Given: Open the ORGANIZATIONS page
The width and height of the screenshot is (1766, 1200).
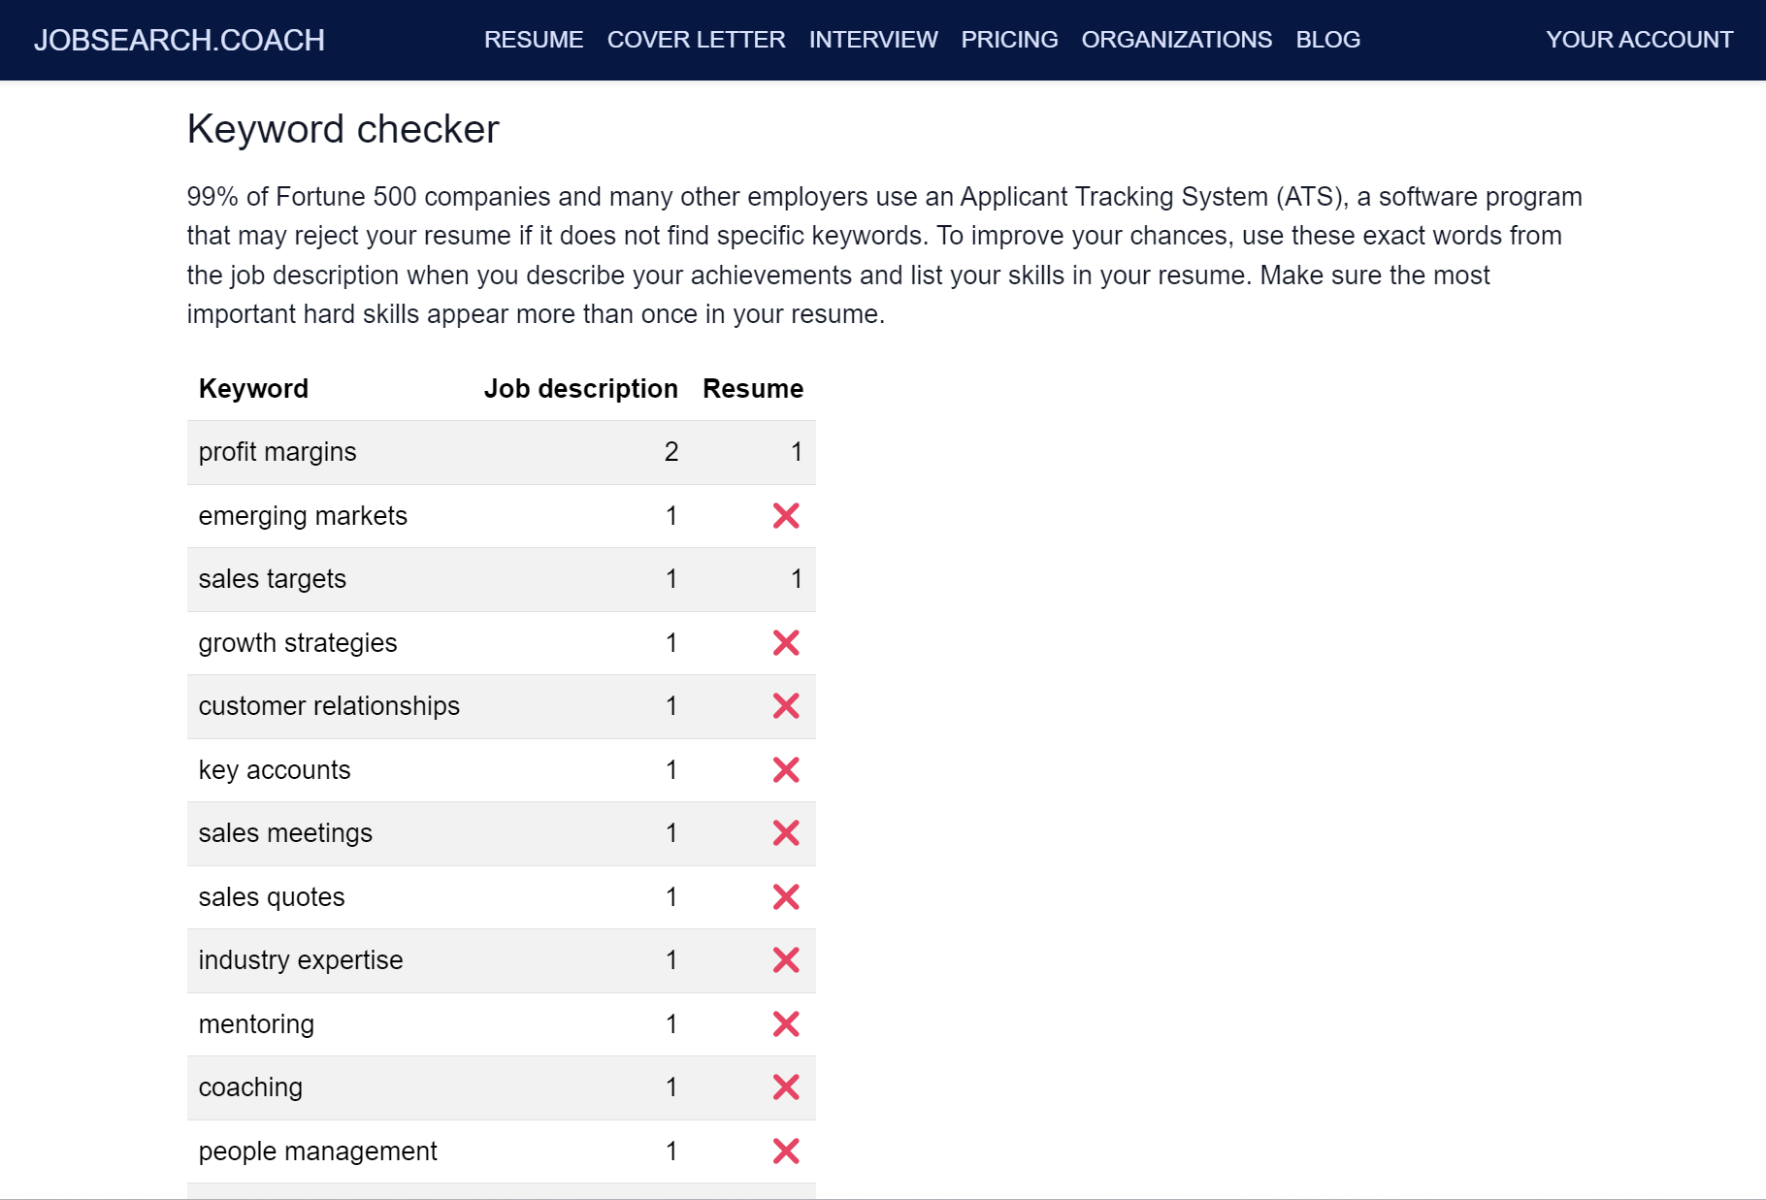Looking at the screenshot, I should click(x=1176, y=40).
